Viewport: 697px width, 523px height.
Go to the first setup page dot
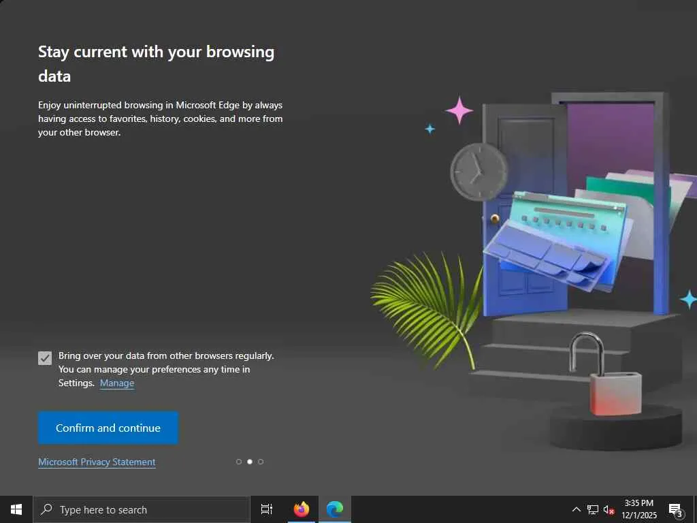(239, 462)
